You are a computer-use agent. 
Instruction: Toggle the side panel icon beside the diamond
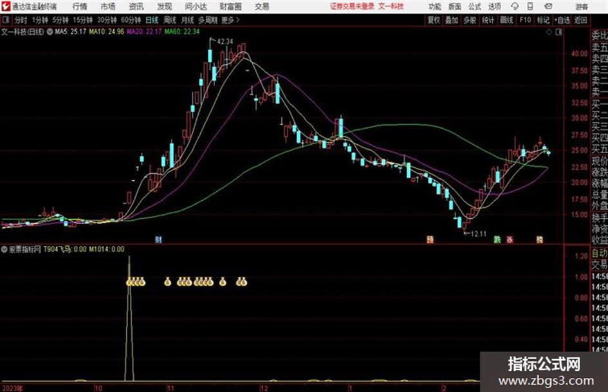[558, 32]
